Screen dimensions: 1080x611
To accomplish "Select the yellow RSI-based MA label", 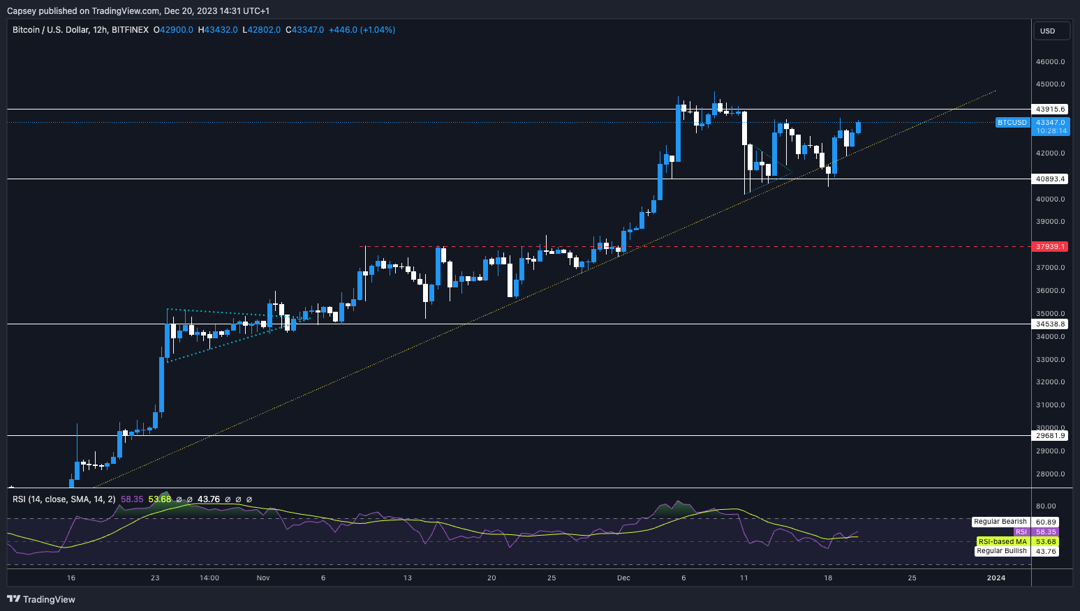I will [1002, 542].
